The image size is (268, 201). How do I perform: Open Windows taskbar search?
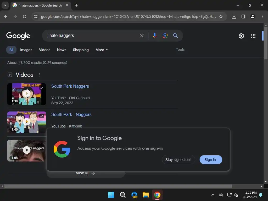click(x=123, y=195)
